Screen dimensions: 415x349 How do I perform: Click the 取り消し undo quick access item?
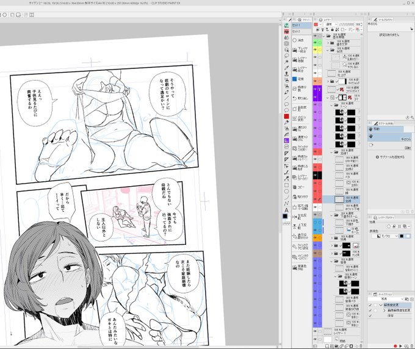(301, 98)
